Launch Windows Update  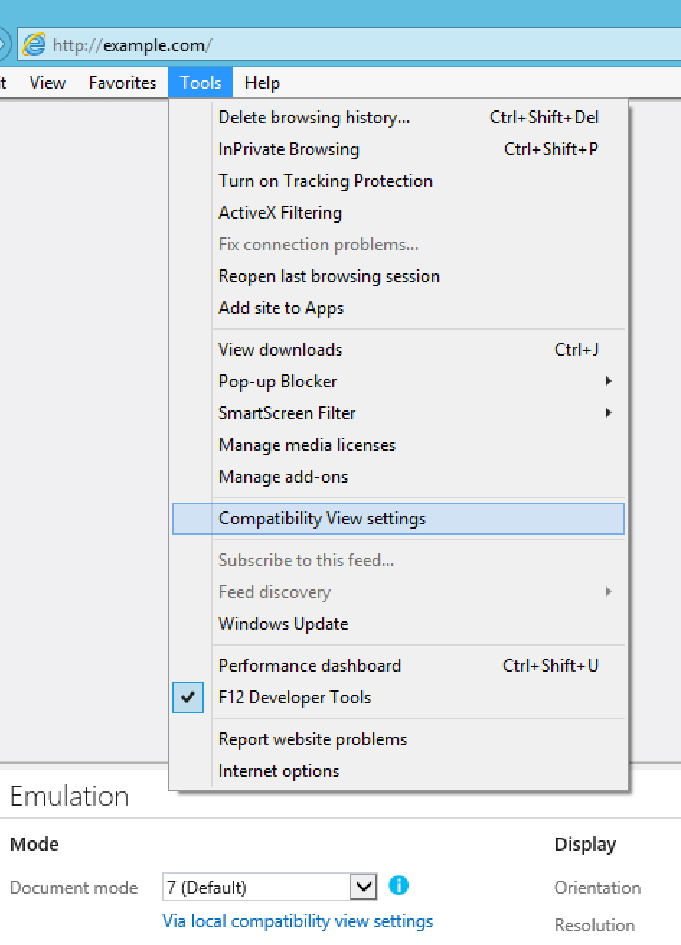click(x=283, y=623)
